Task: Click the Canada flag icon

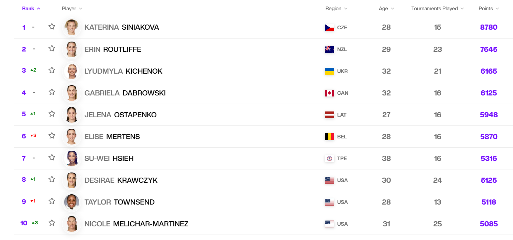Action: pos(329,93)
